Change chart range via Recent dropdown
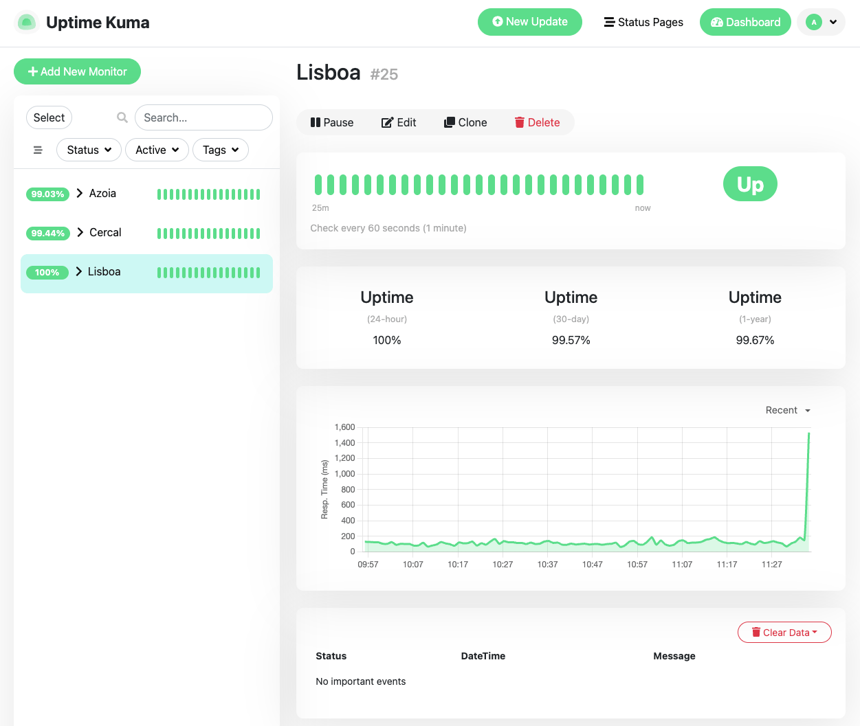The image size is (860, 726). click(x=788, y=410)
